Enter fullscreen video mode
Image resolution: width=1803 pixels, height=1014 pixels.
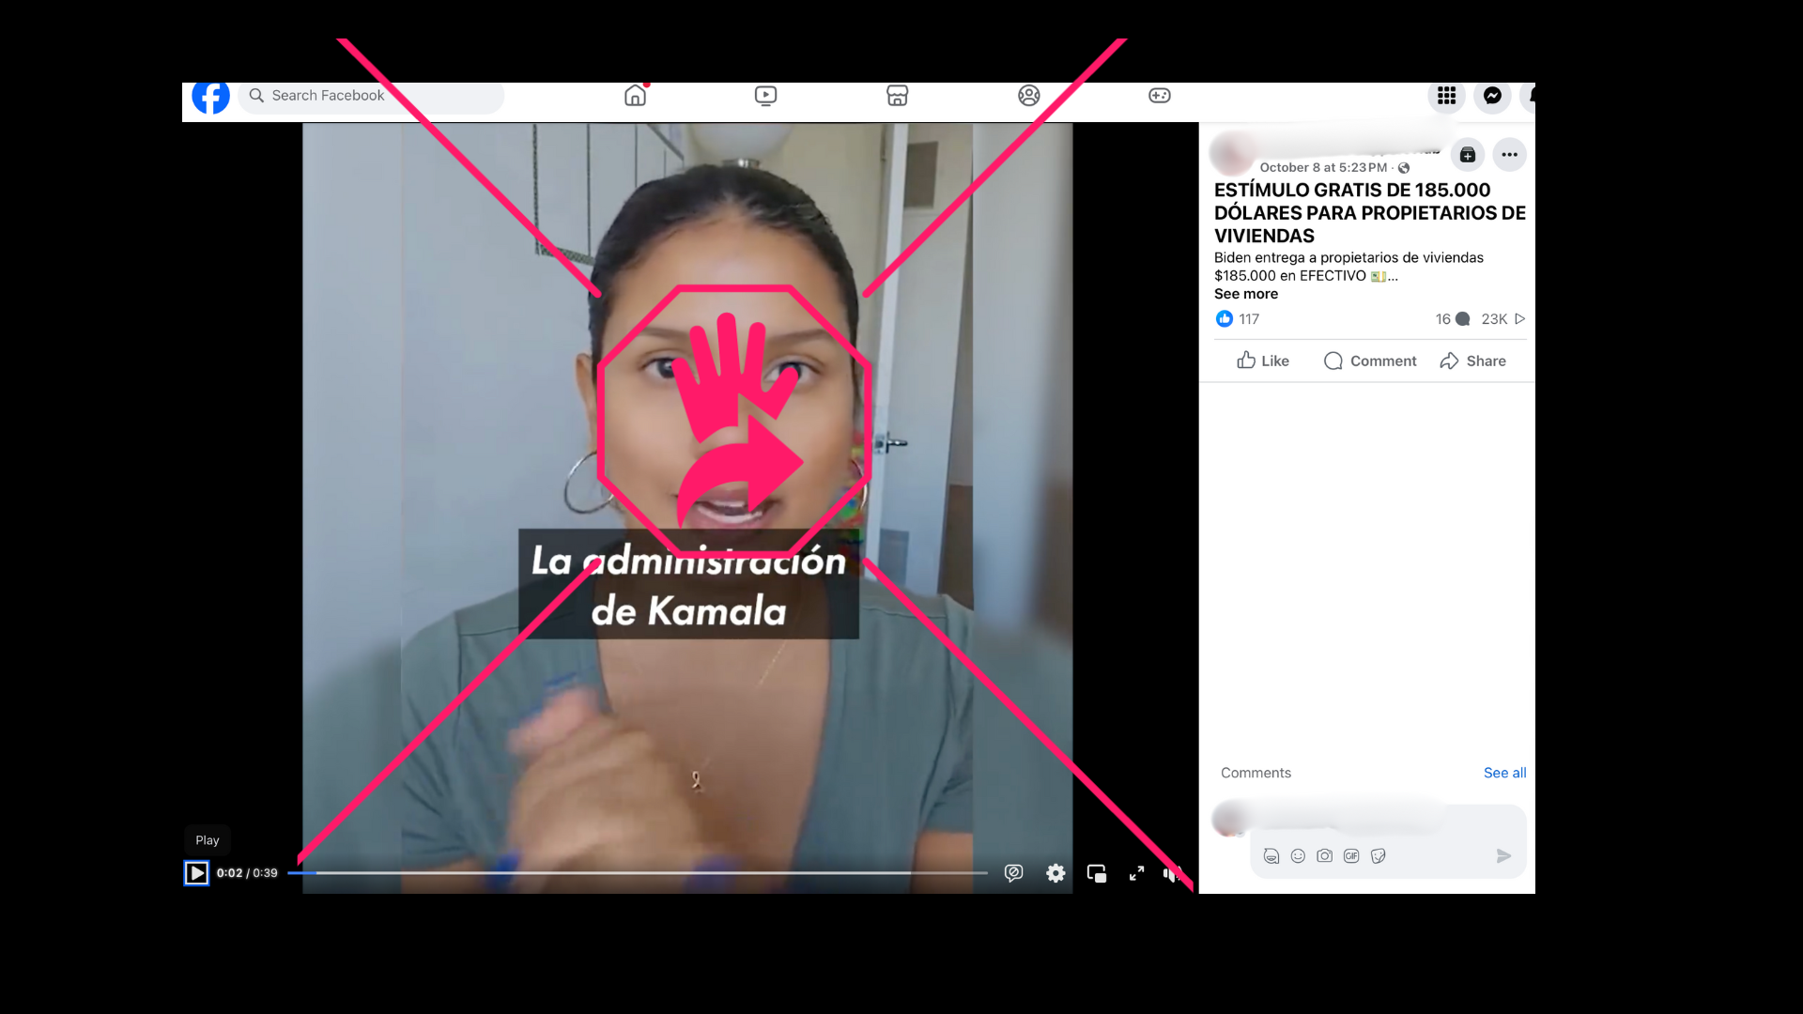(1136, 873)
